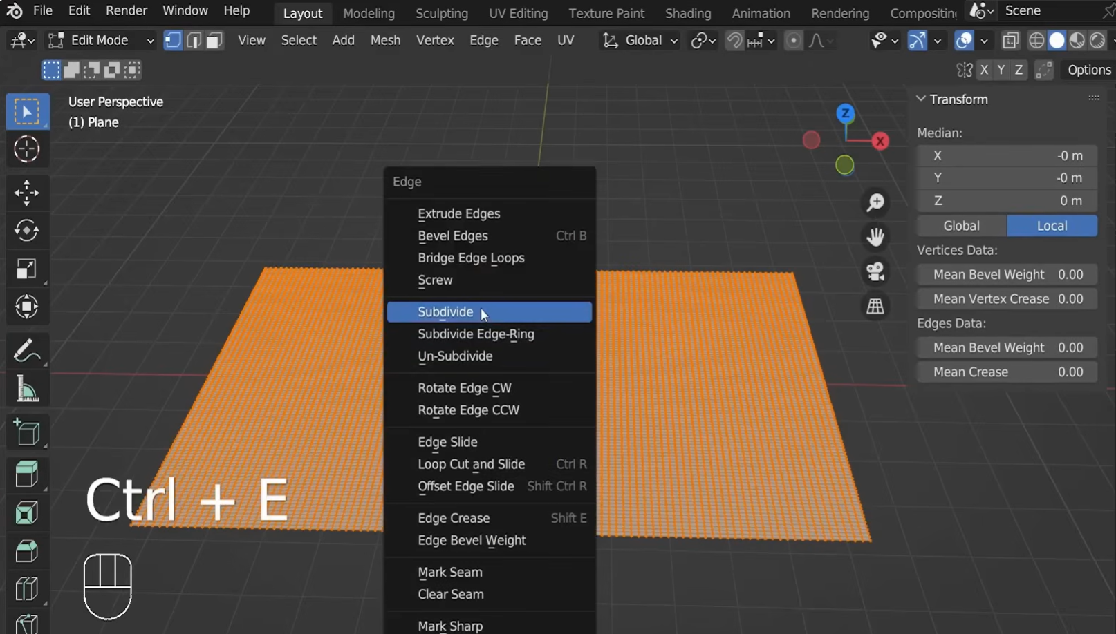Viewport: 1116px width, 634px height.
Task: Toggle the snap magnet
Action: tap(734, 41)
